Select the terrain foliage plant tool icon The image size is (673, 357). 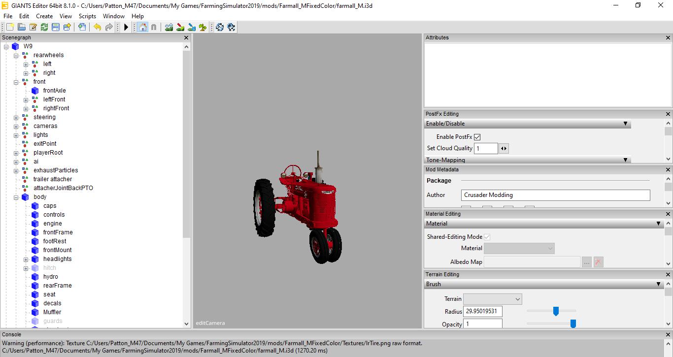202,27
